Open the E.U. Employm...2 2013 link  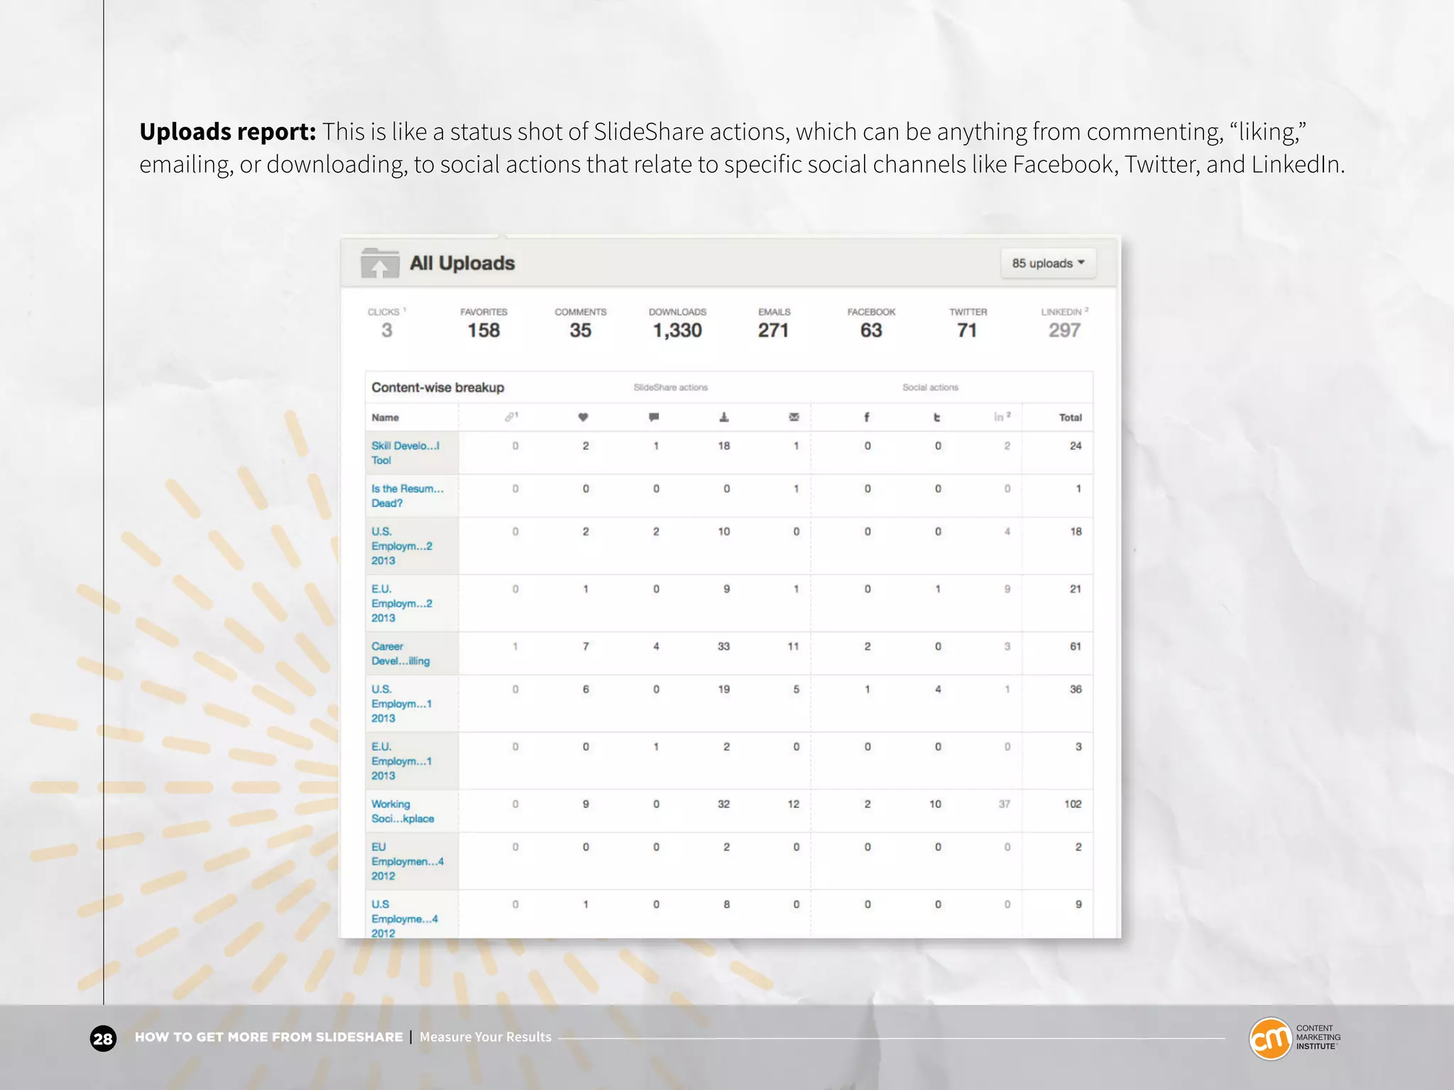pyautogui.click(x=402, y=603)
